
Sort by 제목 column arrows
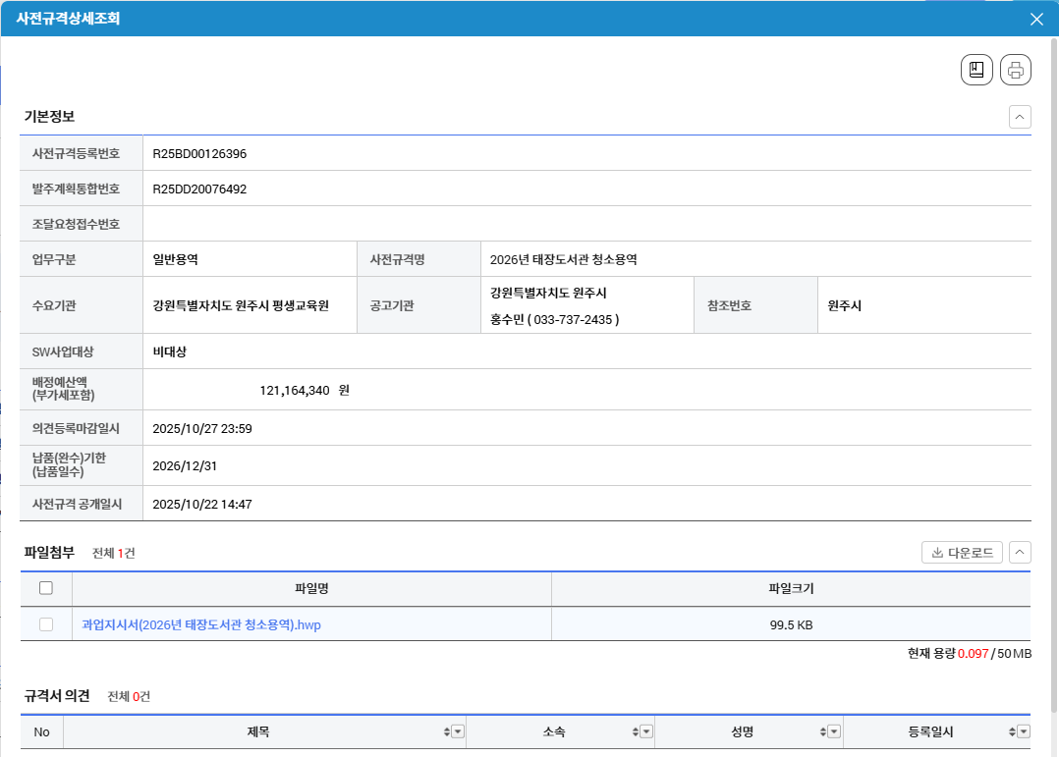(446, 732)
